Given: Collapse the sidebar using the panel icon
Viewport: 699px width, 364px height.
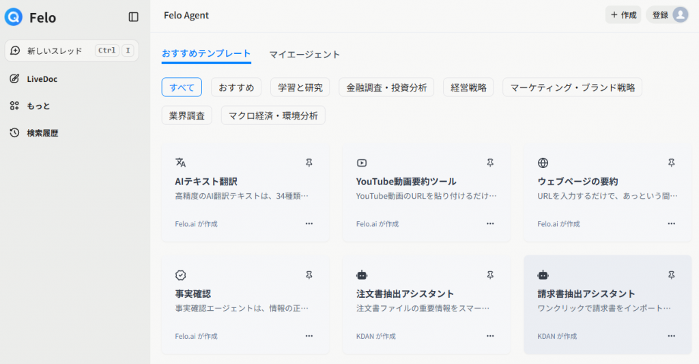Looking at the screenshot, I should click(133, 17).
